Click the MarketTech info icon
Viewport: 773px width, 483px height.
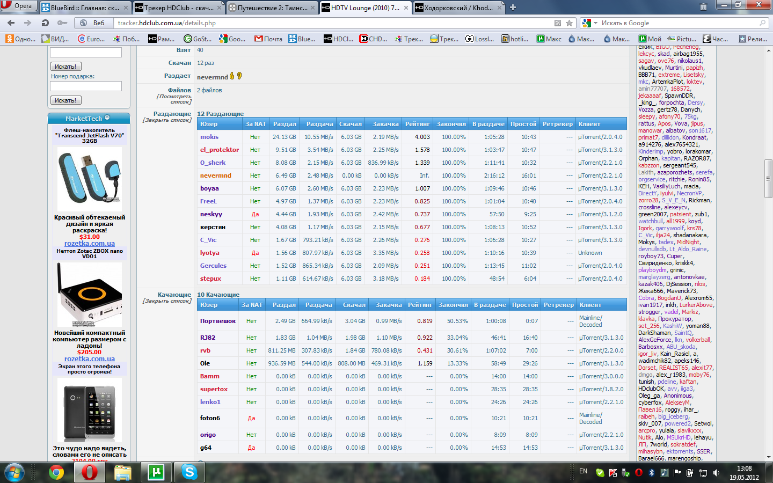pos(107,118)
